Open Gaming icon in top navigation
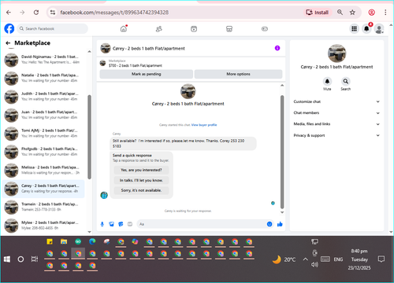The height and width of the screenshot is (283, 394). click(x=265, y=29)
